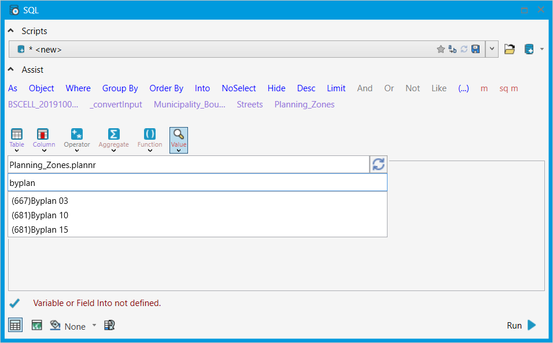Refresh the value list with the circular arrows icon
This screenshot has height=343, width=553.
click(x=378, y=164)
